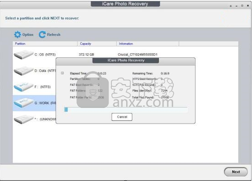This screenshot has height=181, width=252.
Task: Sort by Capacity column header
Action: pos(97,44)
